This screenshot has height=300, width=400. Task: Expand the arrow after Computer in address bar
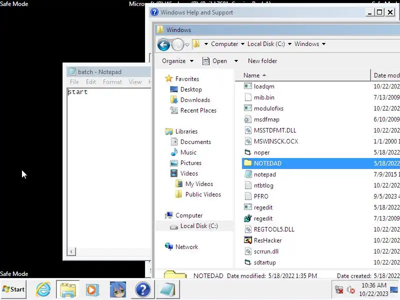[x=242, y=44]
